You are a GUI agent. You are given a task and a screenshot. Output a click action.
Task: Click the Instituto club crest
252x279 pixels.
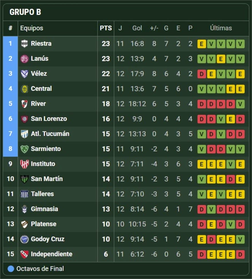click(24, 164)
